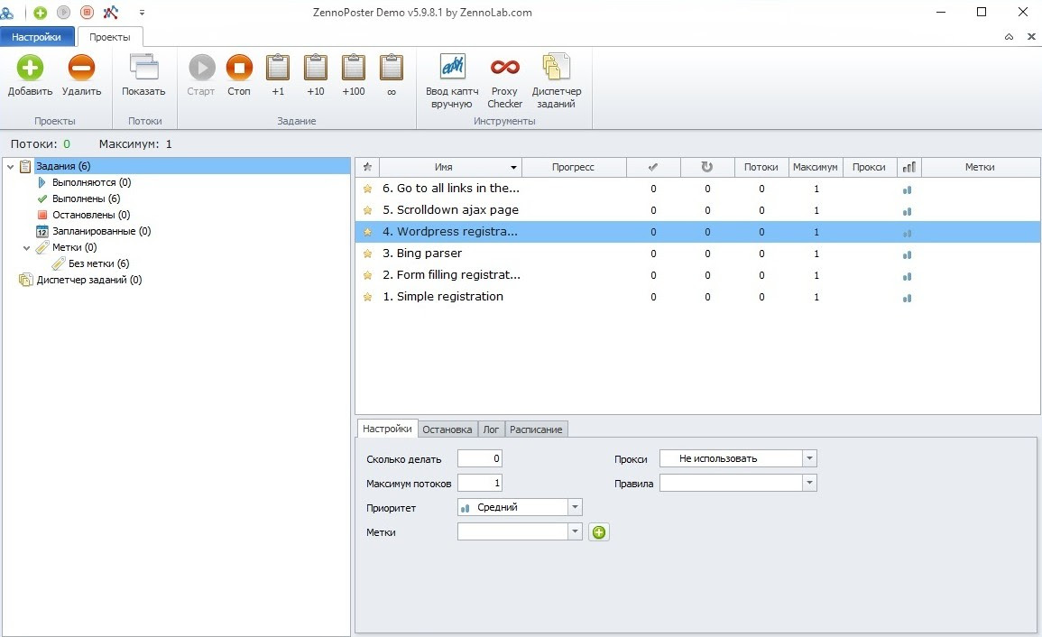
Task: Click the graph nodes icon in title bar
Action: click(x=111, y=12)
